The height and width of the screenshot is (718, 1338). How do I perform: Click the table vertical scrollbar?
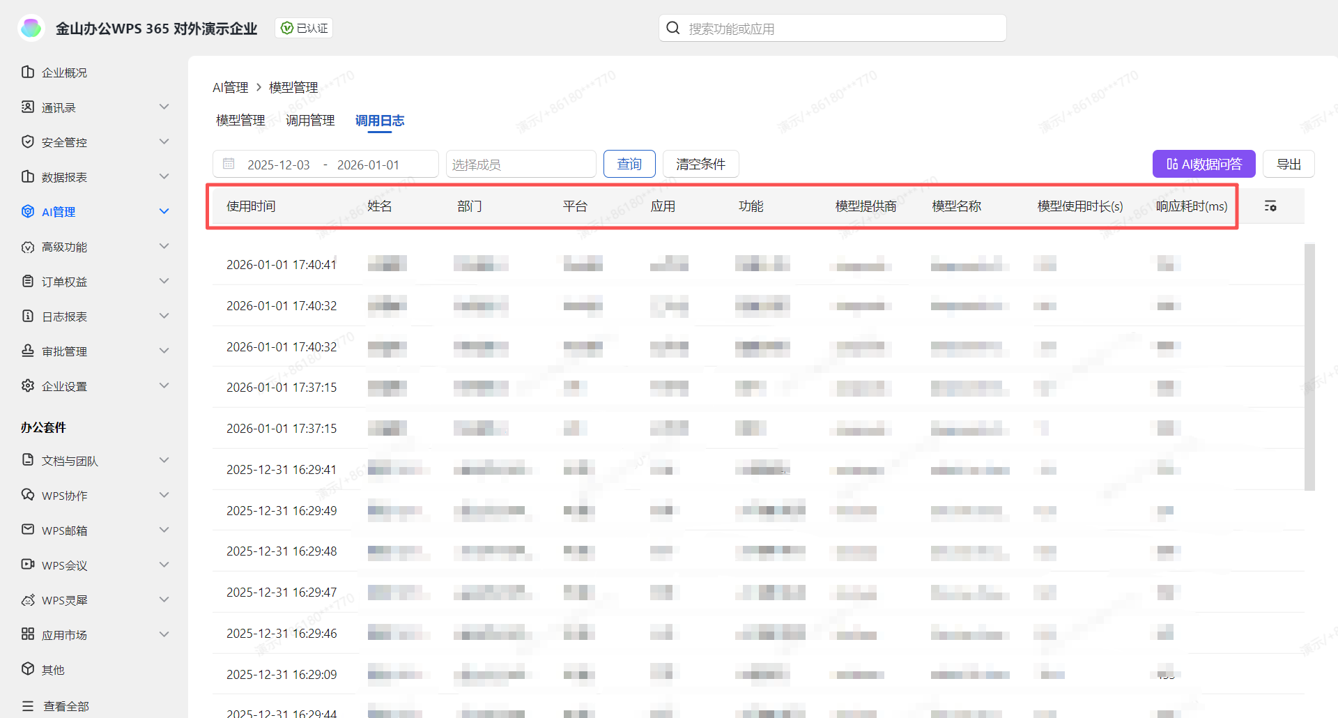pyautogui.click(x=1309, y=367)
